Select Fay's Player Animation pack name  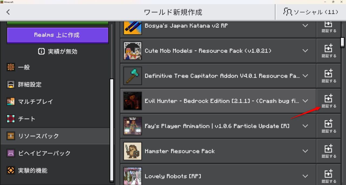tap(217, 126)
